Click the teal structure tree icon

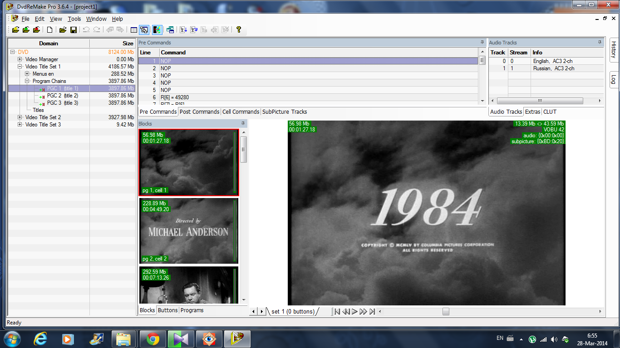170,30
